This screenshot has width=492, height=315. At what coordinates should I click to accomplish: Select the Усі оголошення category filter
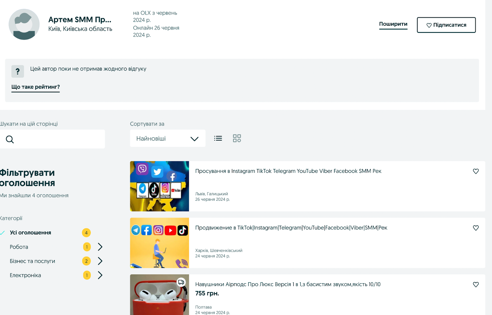point(30,232)
